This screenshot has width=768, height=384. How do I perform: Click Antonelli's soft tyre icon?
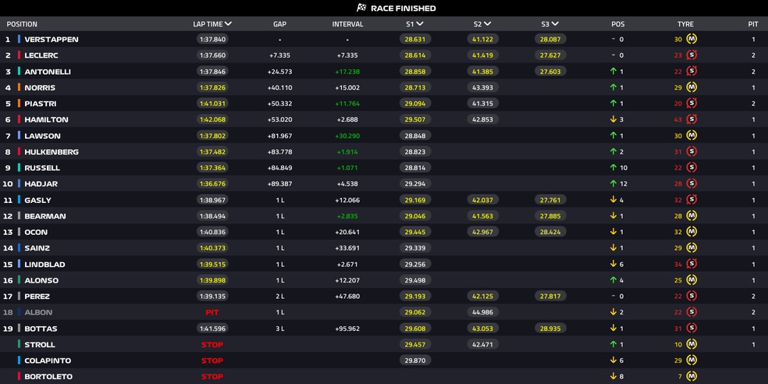[692, 72]
